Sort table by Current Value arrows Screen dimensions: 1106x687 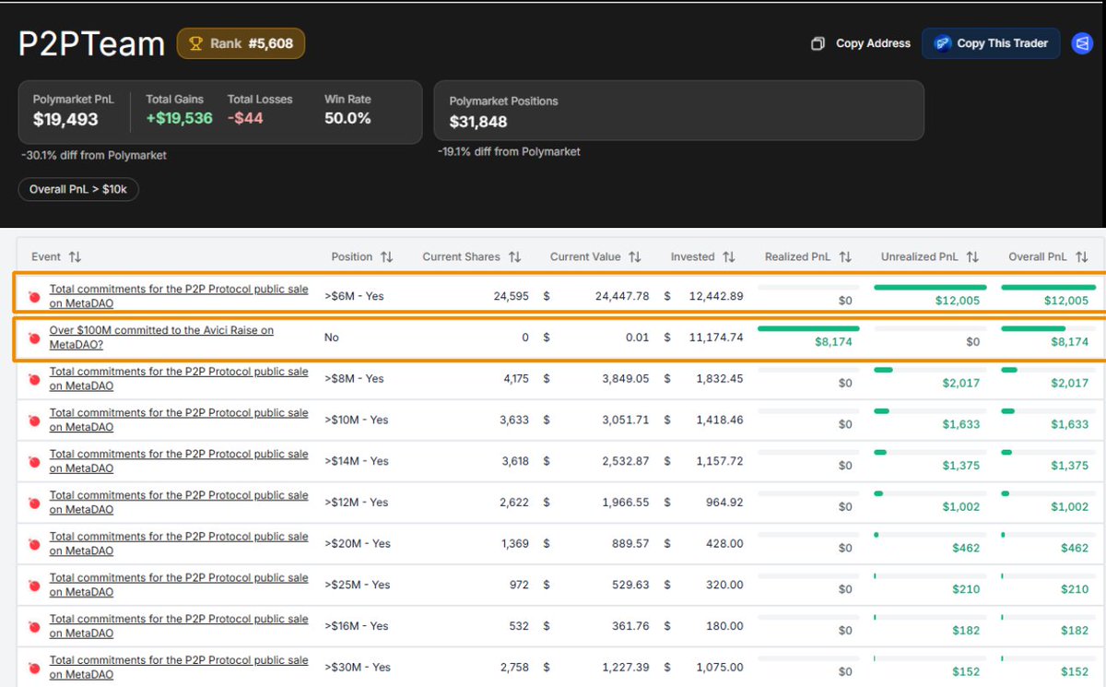pos(634,257)
